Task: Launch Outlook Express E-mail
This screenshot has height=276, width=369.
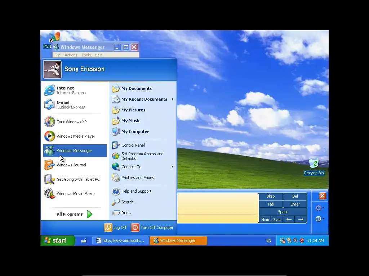Action: click(75, 105)
